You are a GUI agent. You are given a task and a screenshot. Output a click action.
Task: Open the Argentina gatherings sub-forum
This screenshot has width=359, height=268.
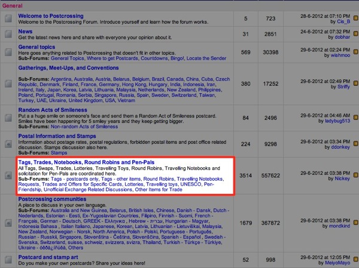(x=60, y=79)
